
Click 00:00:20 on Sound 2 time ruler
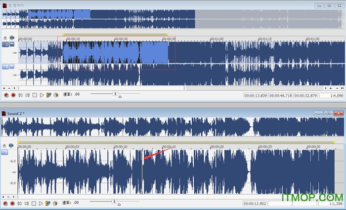coord(216,146)
